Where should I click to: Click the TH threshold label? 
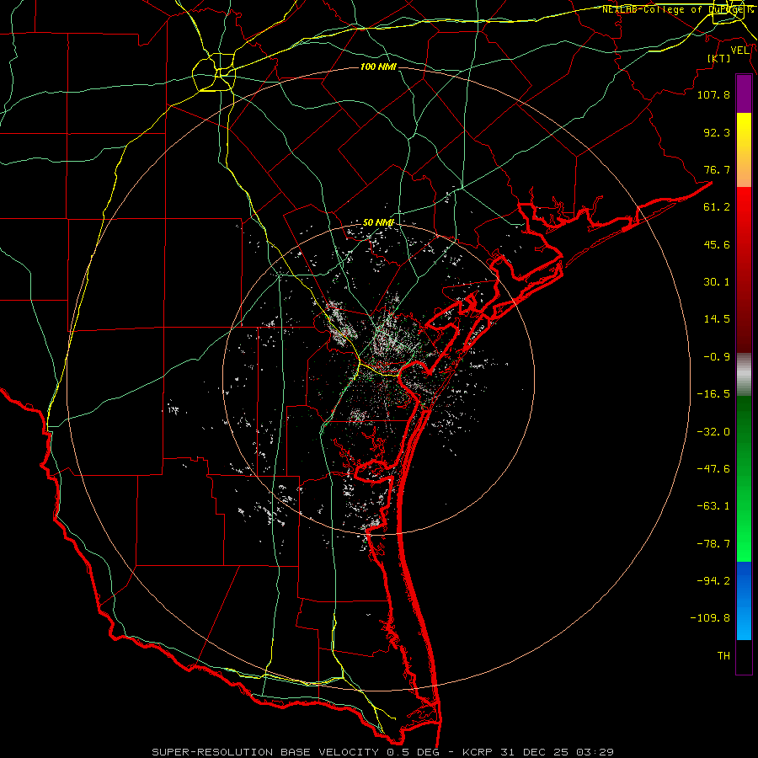[x=723, y=656]
